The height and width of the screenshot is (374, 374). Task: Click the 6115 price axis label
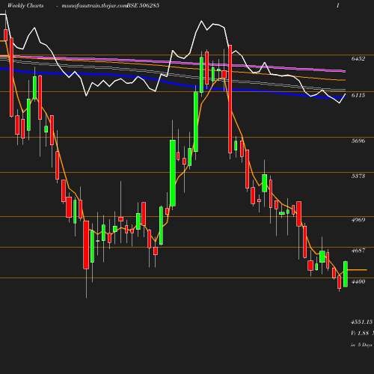point(358,95)
